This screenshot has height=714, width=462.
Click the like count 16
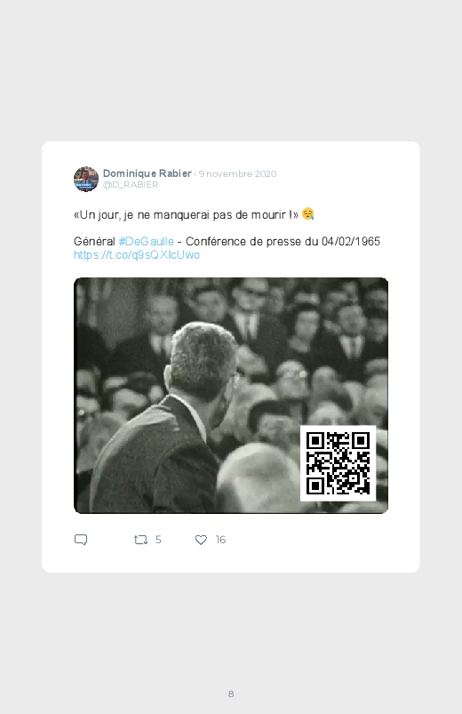pos(220,540)
